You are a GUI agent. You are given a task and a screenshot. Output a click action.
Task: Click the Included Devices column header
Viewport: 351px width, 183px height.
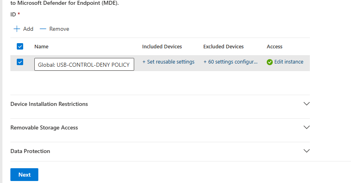162,47
